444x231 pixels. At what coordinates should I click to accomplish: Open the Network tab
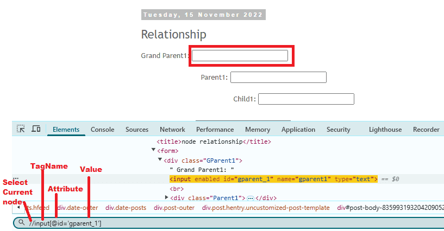tap(172, 130)
